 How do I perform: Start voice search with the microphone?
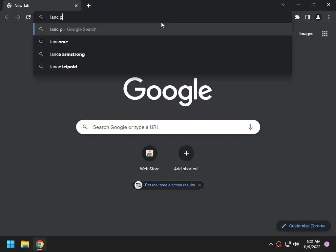point(250,127)
